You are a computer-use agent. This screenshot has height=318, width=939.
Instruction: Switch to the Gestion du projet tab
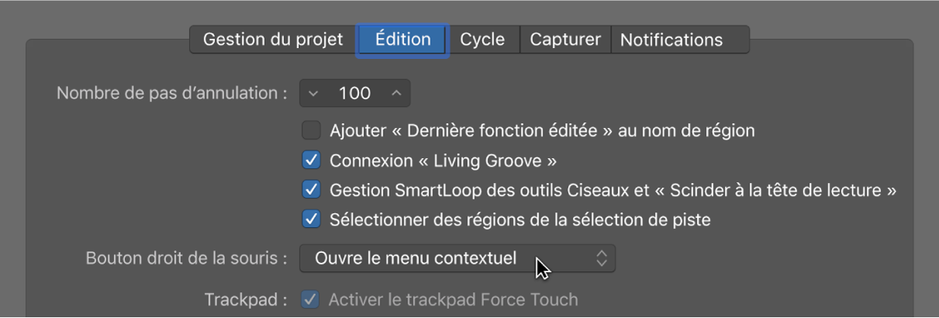[273, 40]
